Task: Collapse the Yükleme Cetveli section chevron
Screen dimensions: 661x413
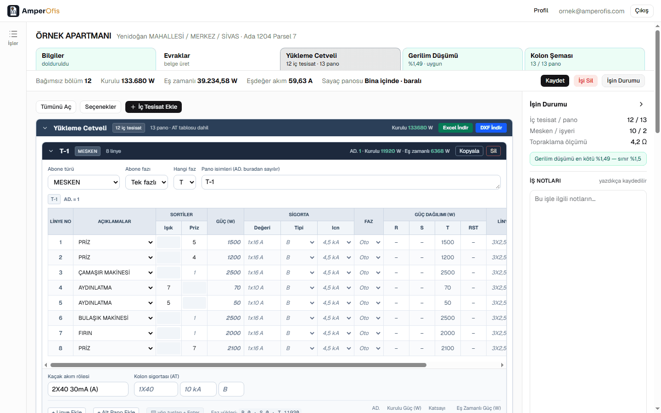Action: pyautogui.click(x=45, y=128)
